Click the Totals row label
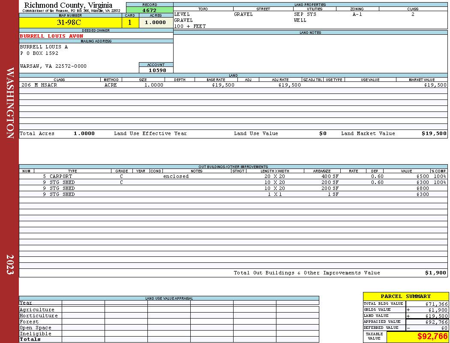 30,339
